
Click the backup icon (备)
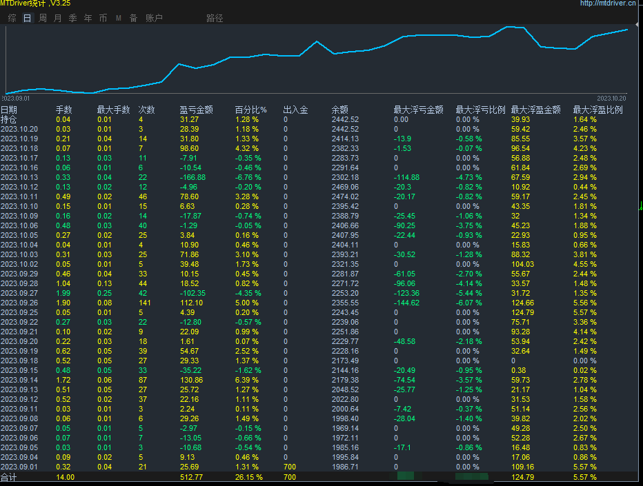tap(134, 18)
